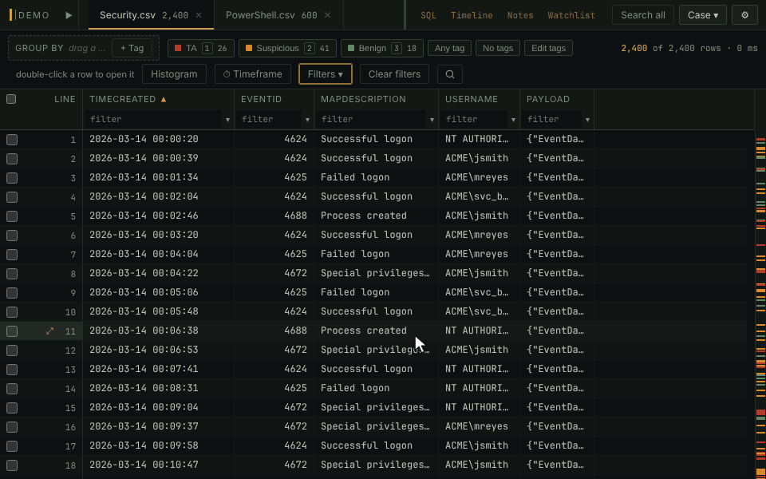This screenshot has height=479, width=766.
Task: Sort by the USERNAME column header
Action: coord(472,99)
